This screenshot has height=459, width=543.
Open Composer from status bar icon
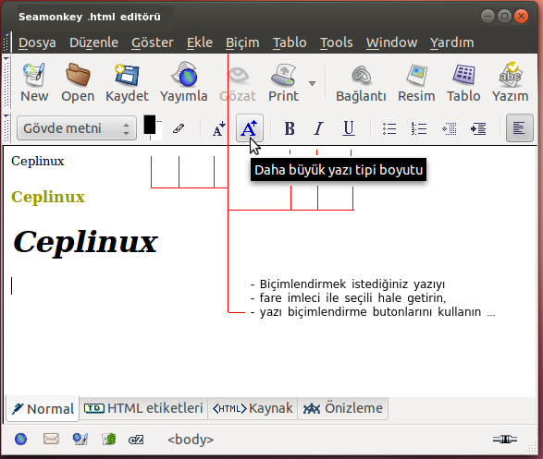tap(80, 440)
